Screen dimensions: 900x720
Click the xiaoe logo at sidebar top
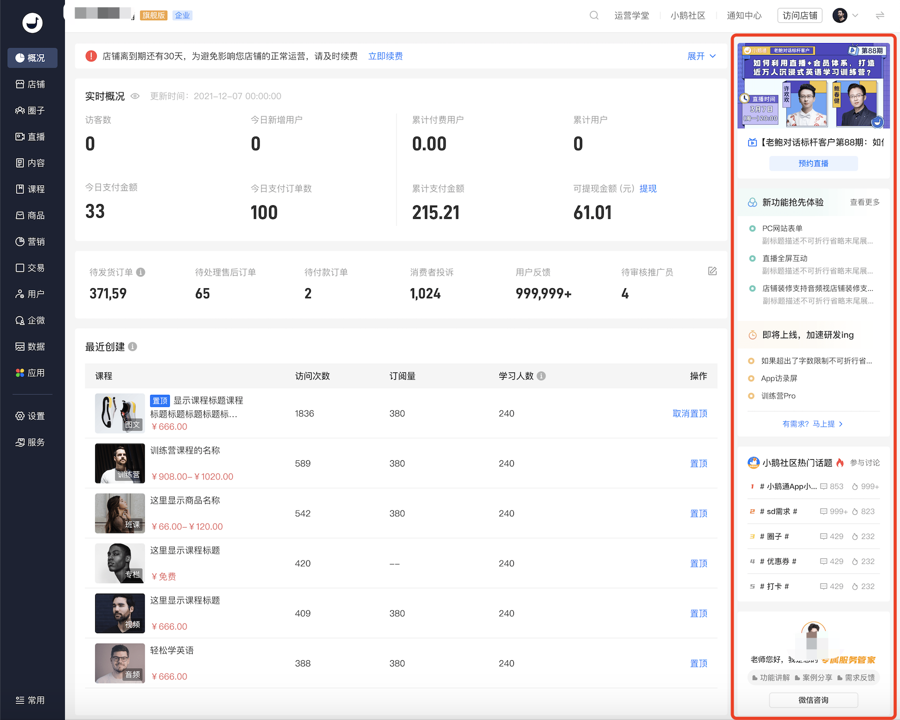(x=32, y=23)
